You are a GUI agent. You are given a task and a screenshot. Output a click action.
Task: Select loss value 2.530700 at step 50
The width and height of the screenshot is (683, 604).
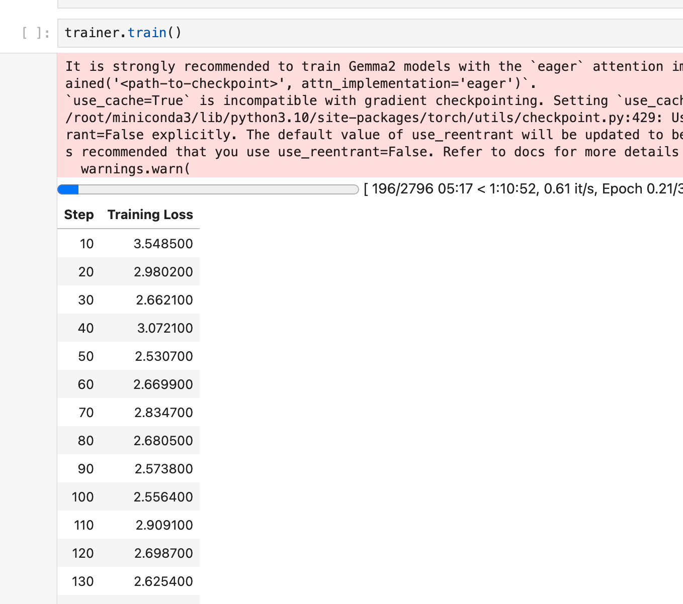point(163,356)
